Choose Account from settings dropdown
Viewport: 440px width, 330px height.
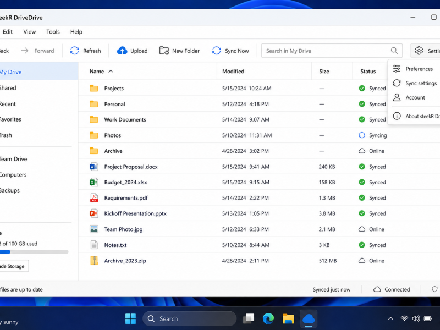pos(414,97)
